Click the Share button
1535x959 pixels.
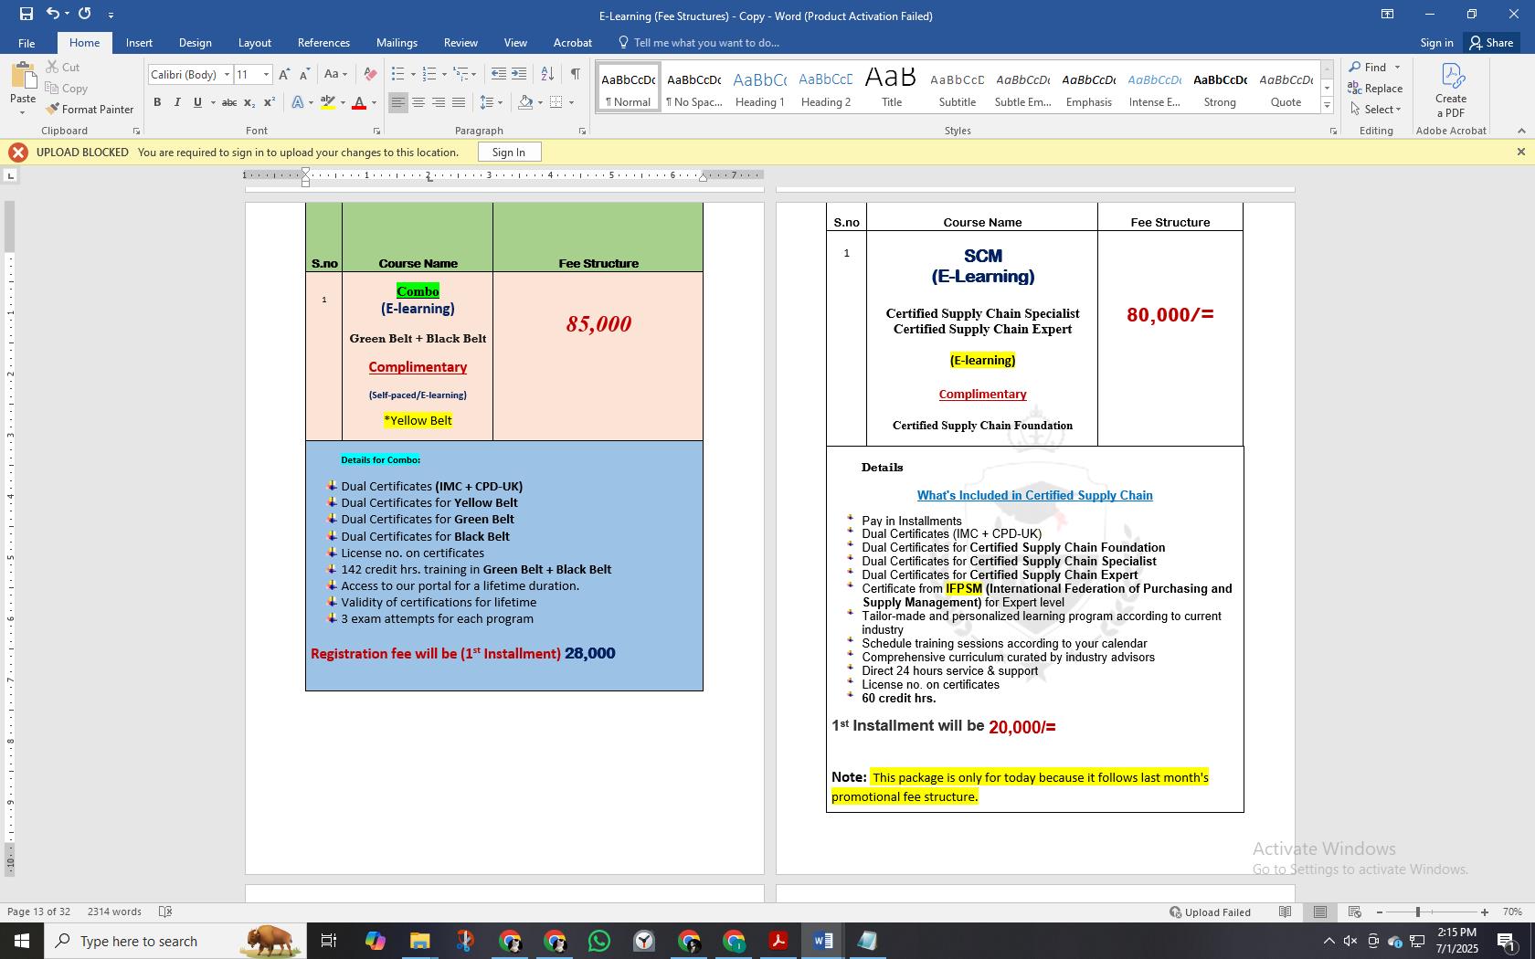click(x=1491, y=43)
